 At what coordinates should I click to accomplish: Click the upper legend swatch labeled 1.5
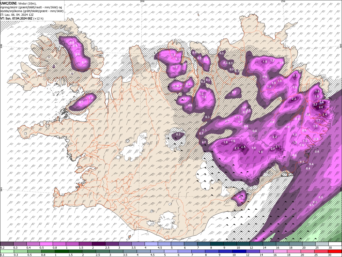85,244
